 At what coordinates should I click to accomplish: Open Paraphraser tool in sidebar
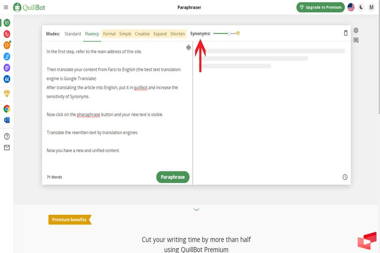click(7, 23)
